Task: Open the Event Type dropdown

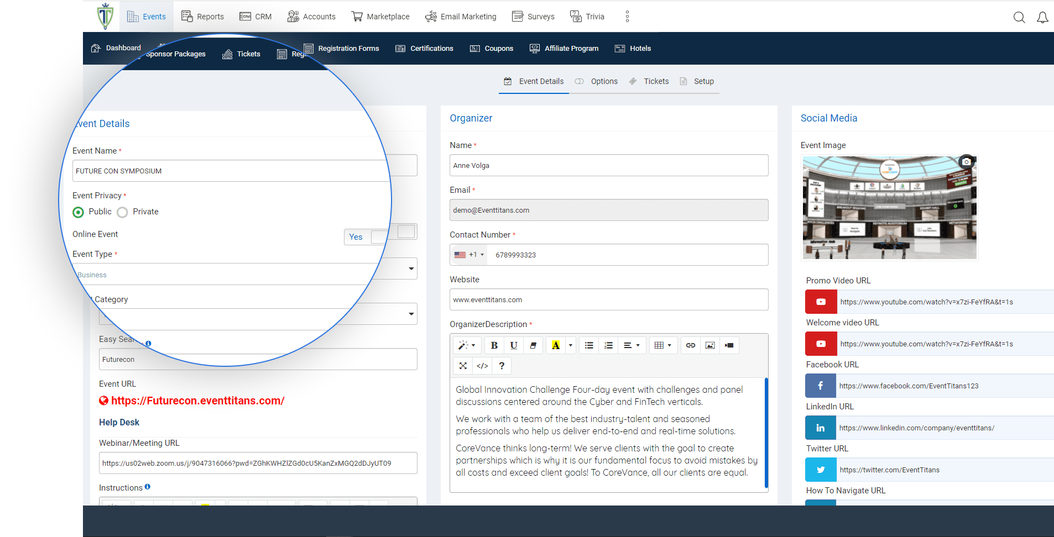Action: pyautogui.click(x=411, y=269)
